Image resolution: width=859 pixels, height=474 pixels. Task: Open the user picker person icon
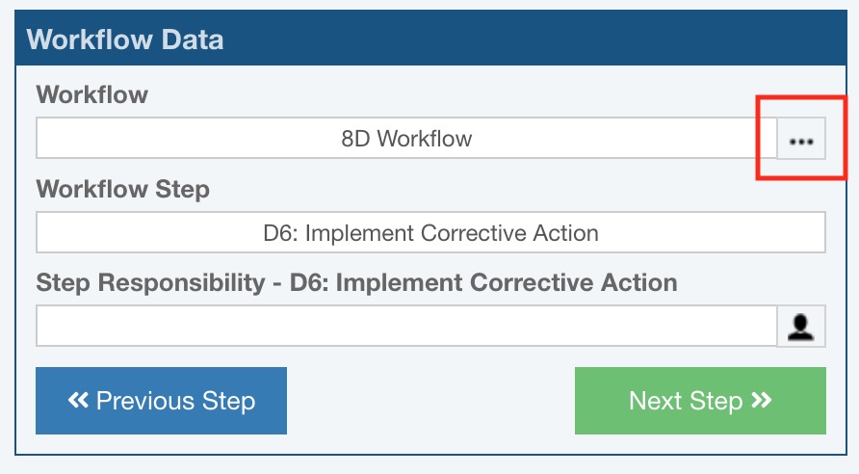(x=801, y=327)
